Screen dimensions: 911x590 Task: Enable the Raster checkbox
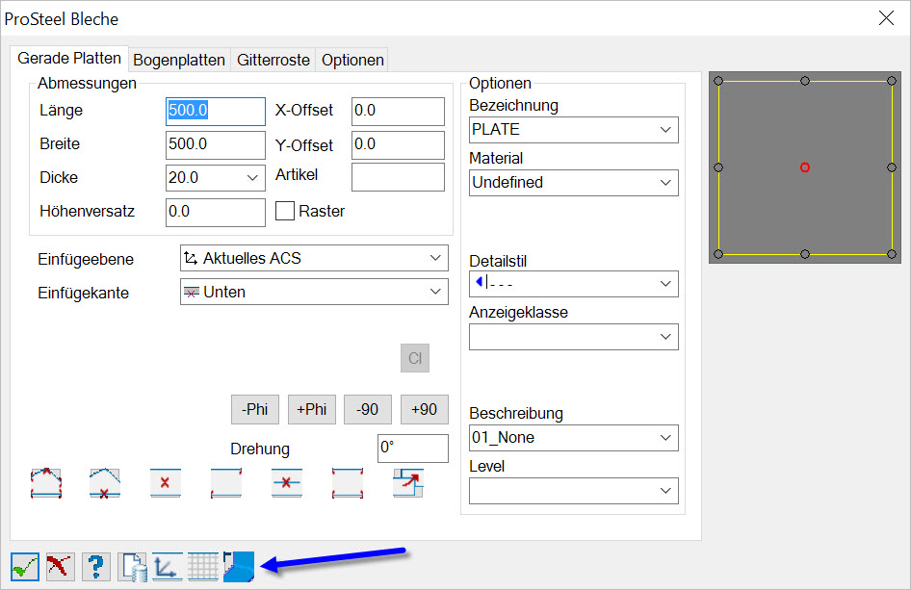click(285, 211)
